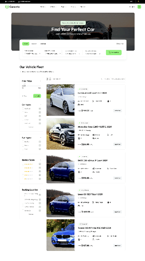Click the location pin under Honda Accord listing

[x=78, y=97]
